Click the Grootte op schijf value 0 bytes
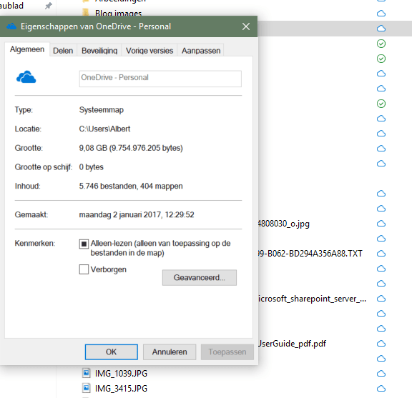 point(91,167)
